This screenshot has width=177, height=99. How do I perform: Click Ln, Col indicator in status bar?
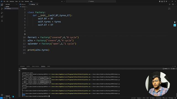[x=133, y=98]
